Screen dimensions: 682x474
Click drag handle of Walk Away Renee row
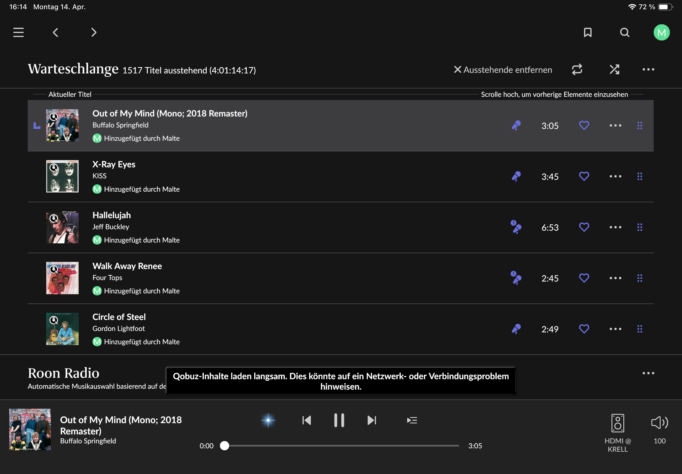(640, 278)
